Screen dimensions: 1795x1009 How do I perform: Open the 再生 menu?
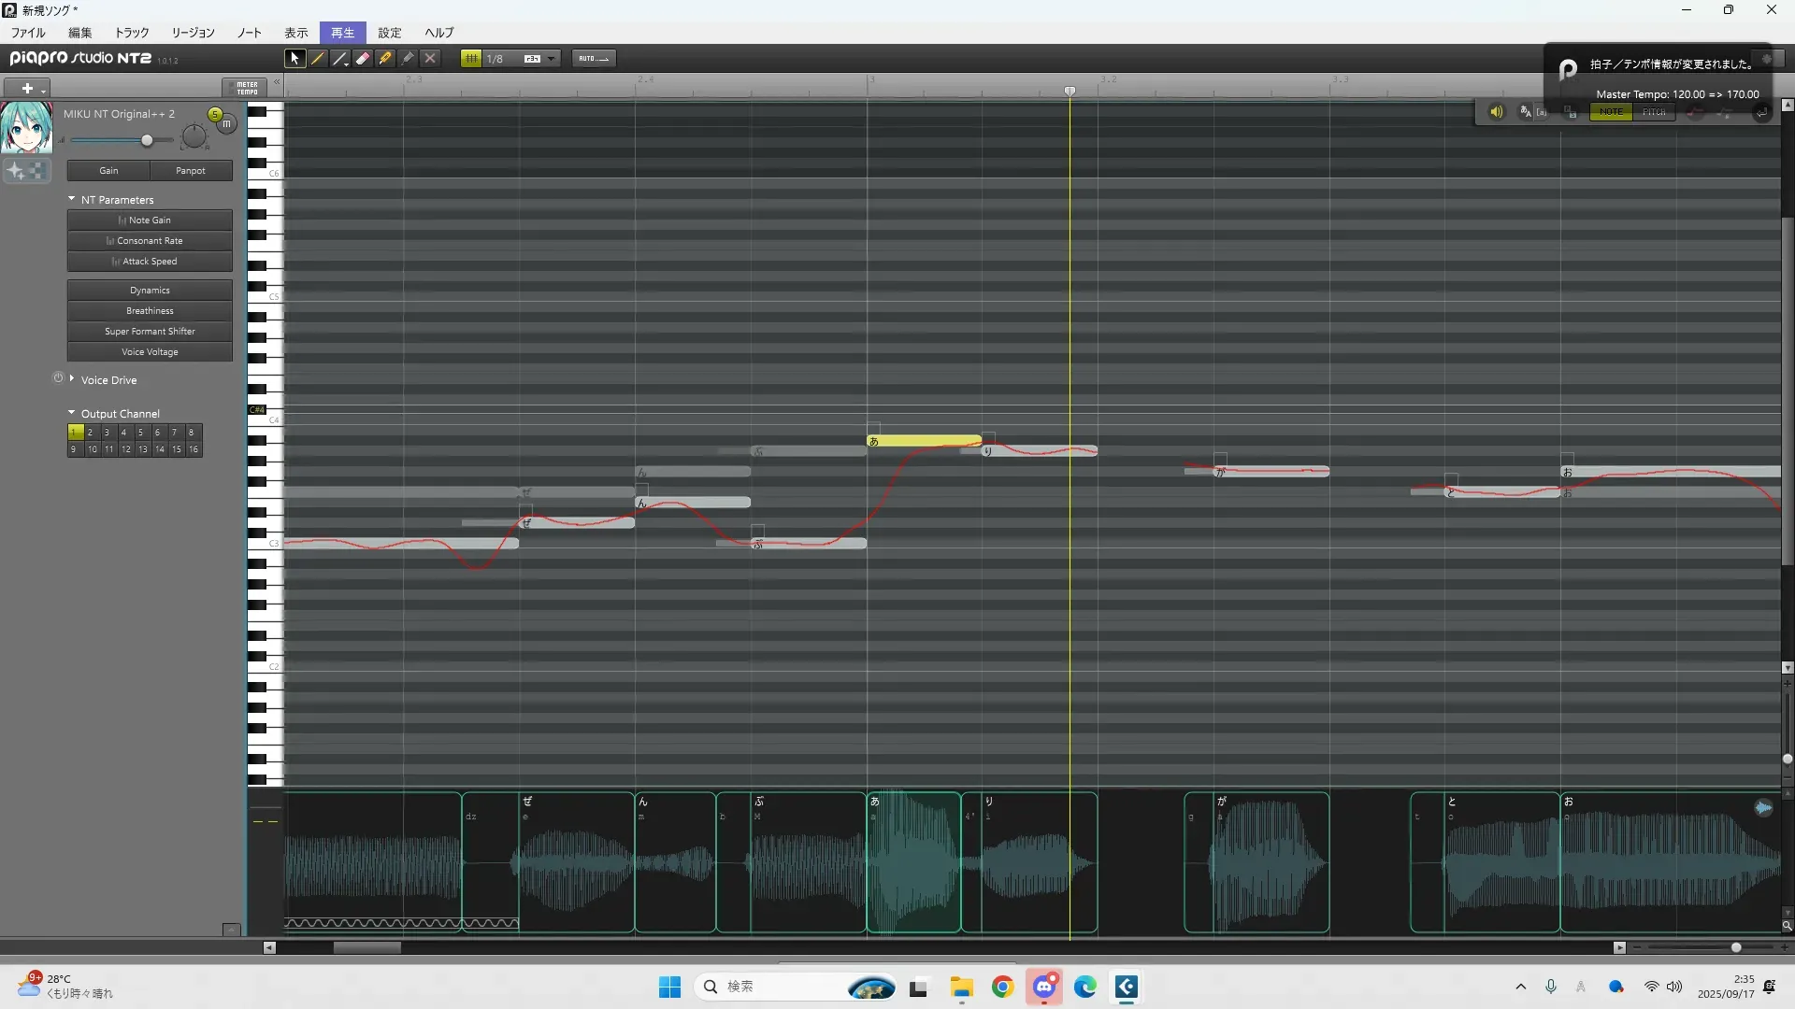coord(342,33)
